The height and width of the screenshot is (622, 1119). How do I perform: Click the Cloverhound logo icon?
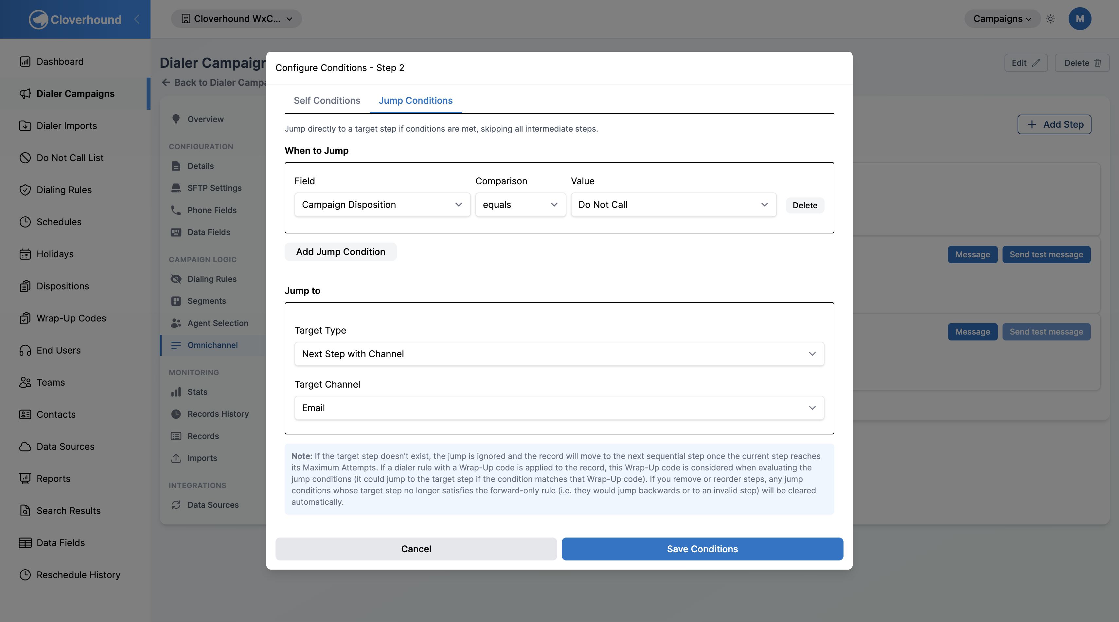tap(38, 20)
